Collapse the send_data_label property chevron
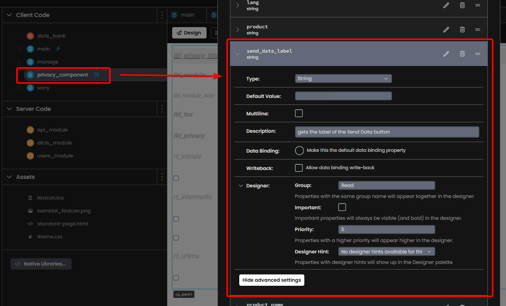The image size is (506, 306). [x=238, y=54]
